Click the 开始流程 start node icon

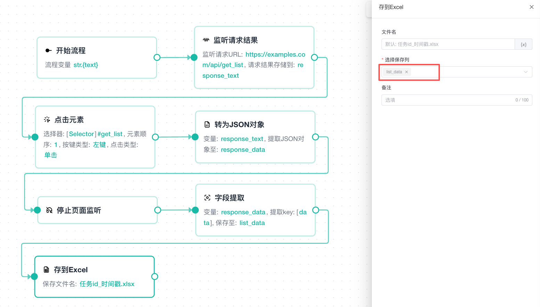click(x=49, y=51)
